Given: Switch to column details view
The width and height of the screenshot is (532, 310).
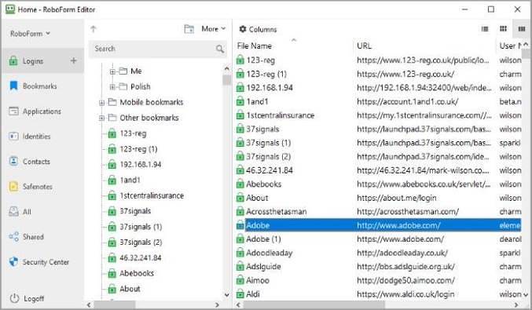Looking at the screenshot, I should pyautogui.click(x=522, y=29).
